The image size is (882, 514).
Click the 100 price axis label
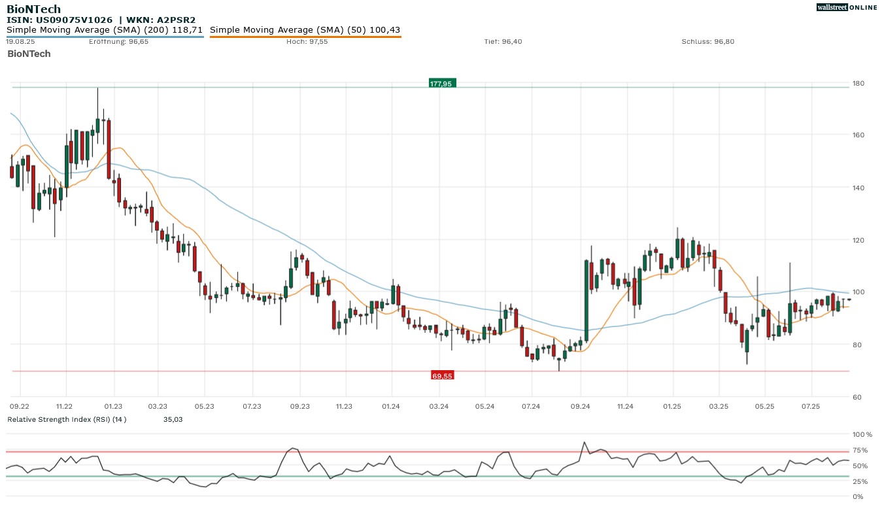[x=858, y=292]
